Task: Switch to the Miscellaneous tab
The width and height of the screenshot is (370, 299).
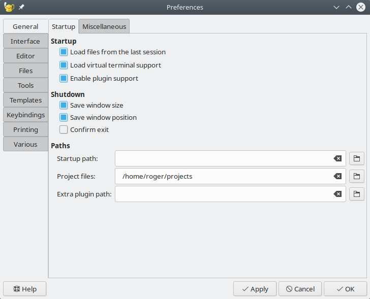Action: [x=104, y=26]
